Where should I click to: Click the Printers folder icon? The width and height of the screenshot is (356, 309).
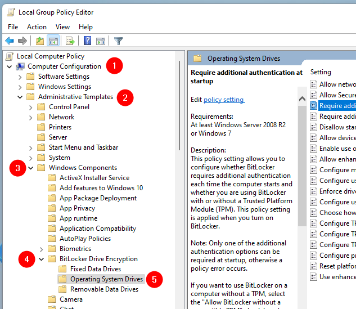41,127
